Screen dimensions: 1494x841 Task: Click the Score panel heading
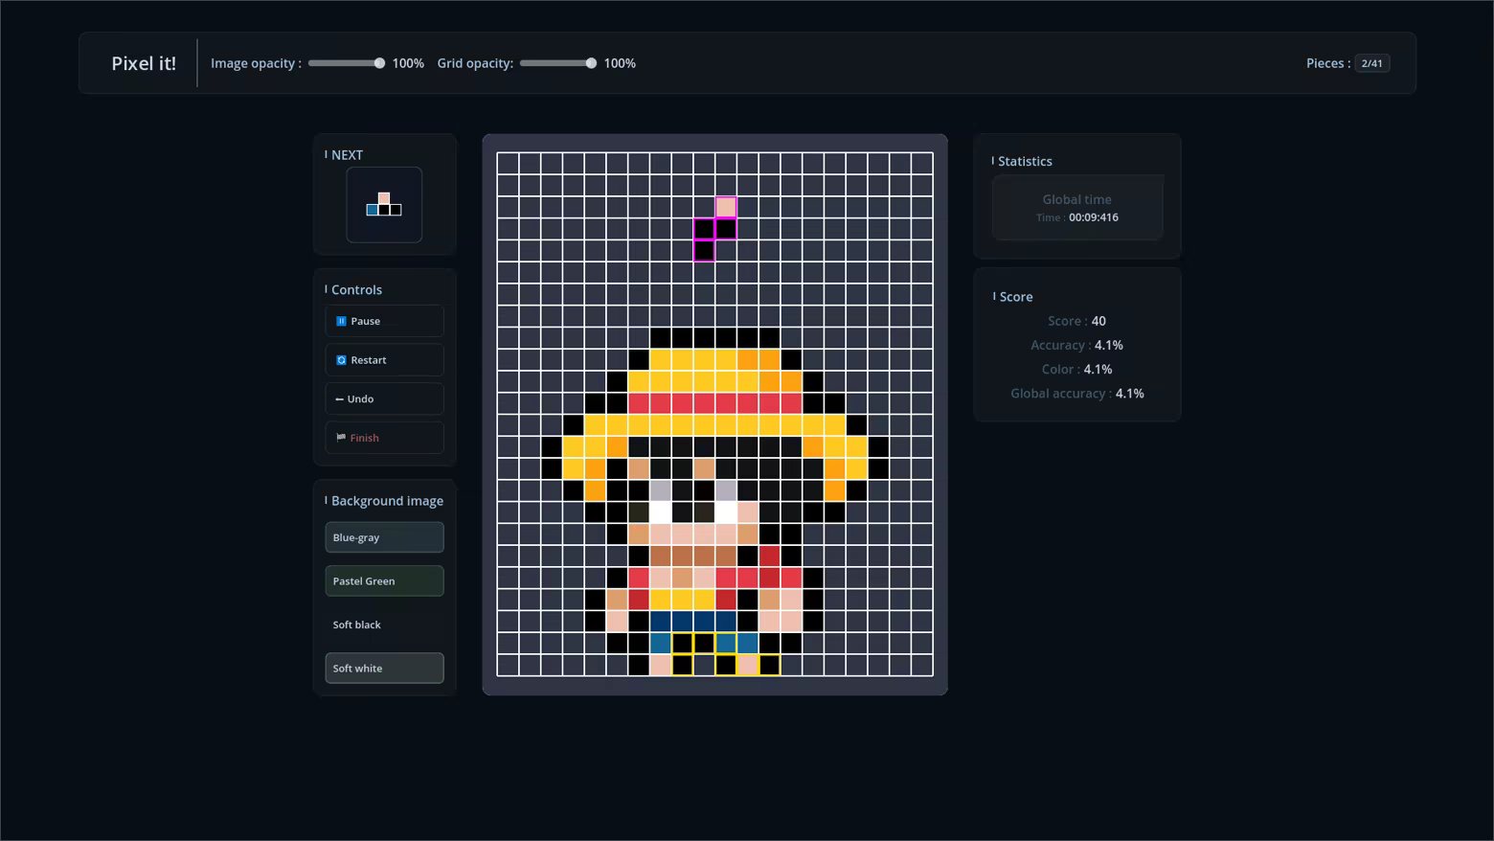tap(1015, 297)
